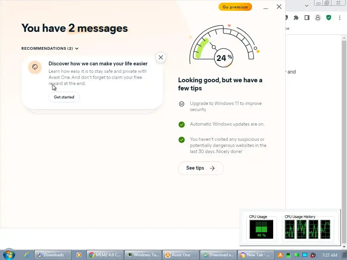The image size is (347, 260).
Task: Switch to Avast One taskbar item
Action: coord(181,255)
